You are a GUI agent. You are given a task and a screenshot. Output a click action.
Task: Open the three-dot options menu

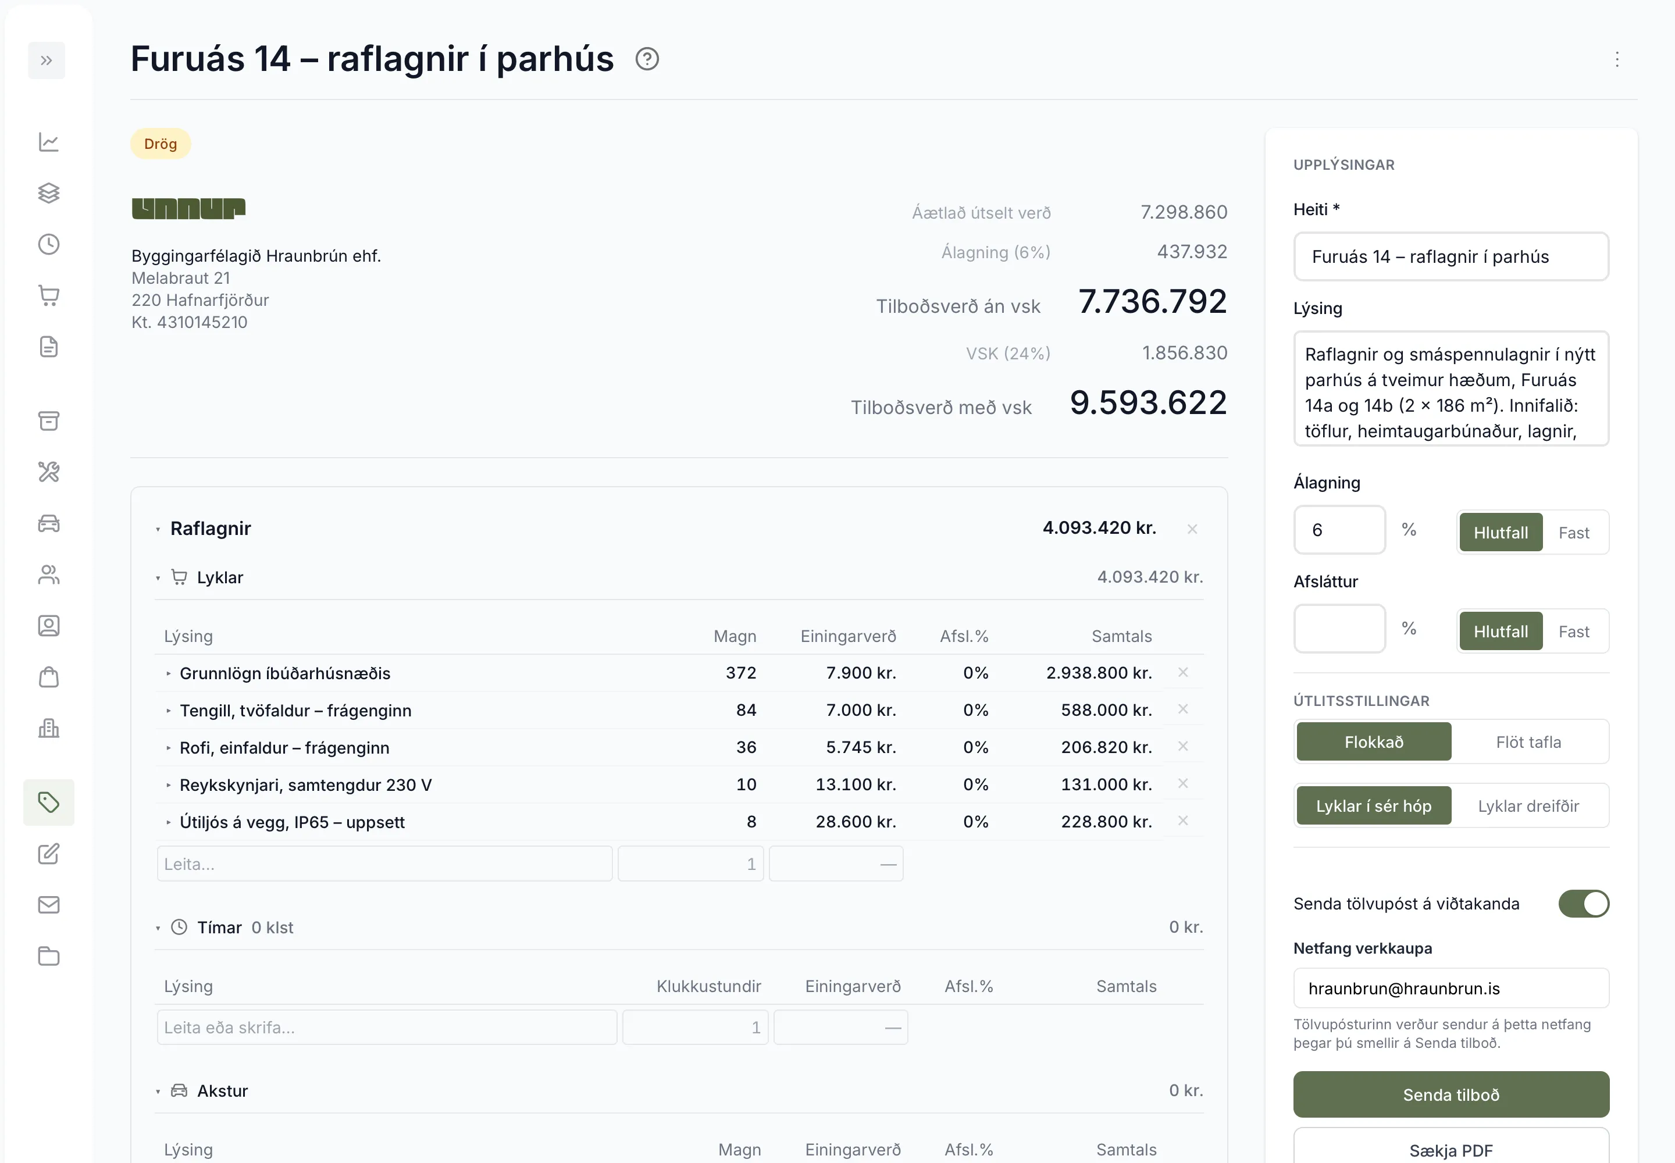click(x=1617, y=59)
